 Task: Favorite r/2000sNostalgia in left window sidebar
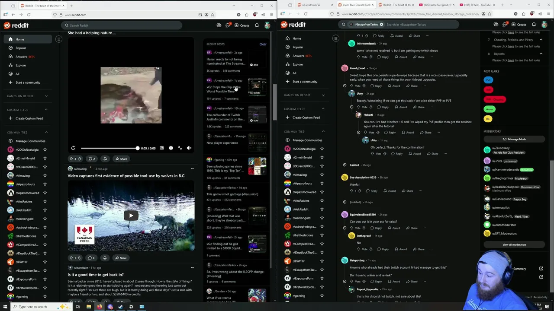click(45, 150)
